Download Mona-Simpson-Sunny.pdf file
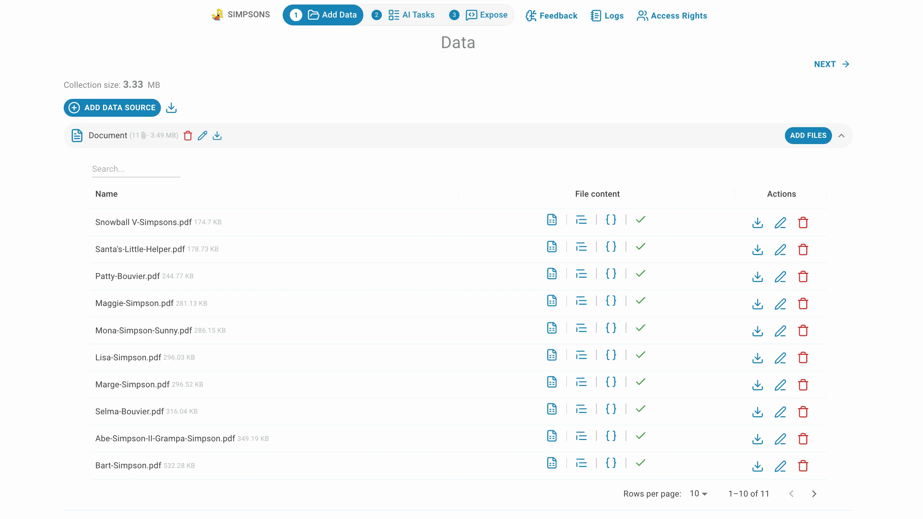 pyautogui.click(x=758, y=331)
